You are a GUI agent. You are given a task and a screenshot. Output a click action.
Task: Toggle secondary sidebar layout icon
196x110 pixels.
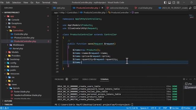(174, 2)
